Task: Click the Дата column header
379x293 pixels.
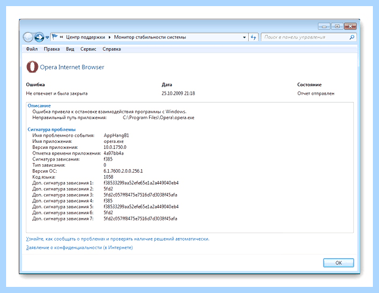Action: [x=167, y=85]
